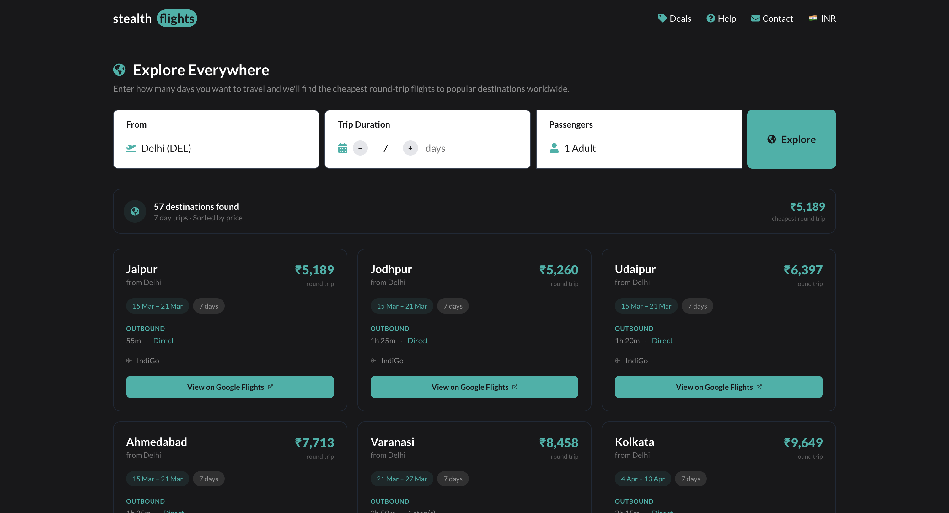Click the external link icon on Udaipur button
The image size is (949, 513).
(759, 387)
